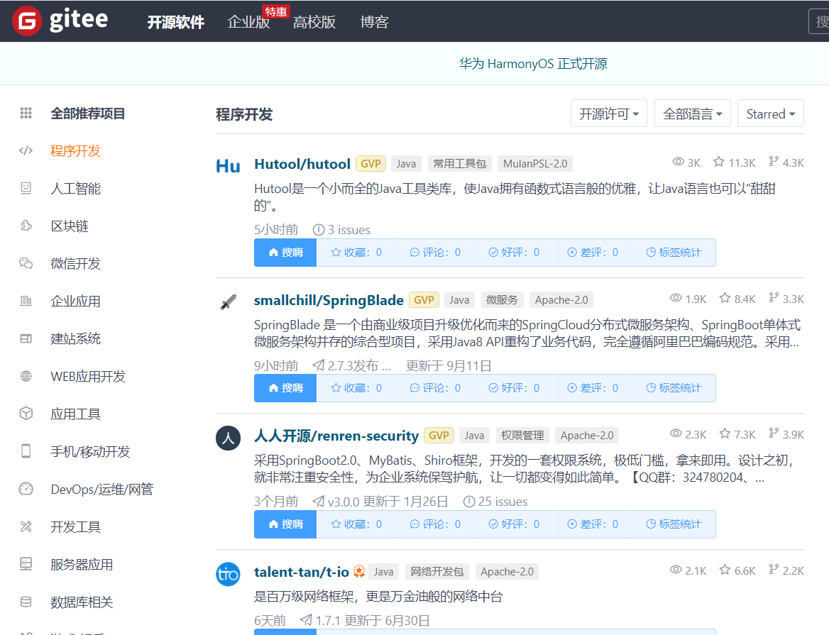The image size is (829, 635).
Task: Open the Hutool project Hu logo
Action: 228,167
